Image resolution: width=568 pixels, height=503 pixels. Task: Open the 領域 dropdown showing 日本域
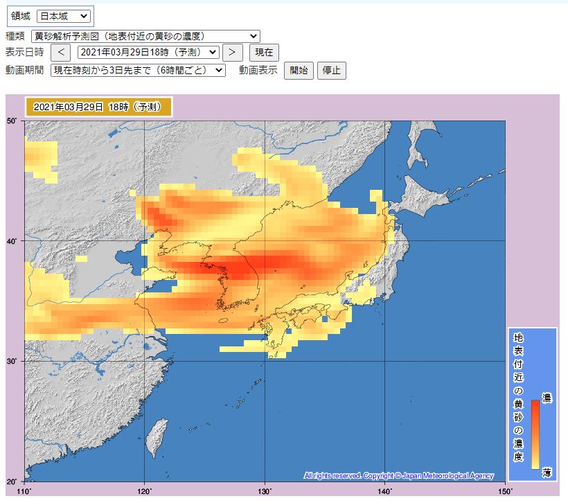coord(63,16)
